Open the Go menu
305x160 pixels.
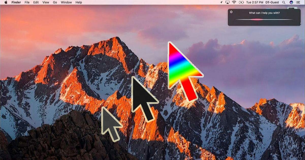coord(55,2)
